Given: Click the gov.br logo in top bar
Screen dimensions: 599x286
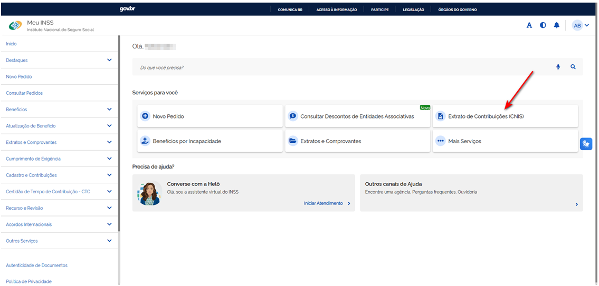Looking at the screenshot, I should tap(127, 9).
